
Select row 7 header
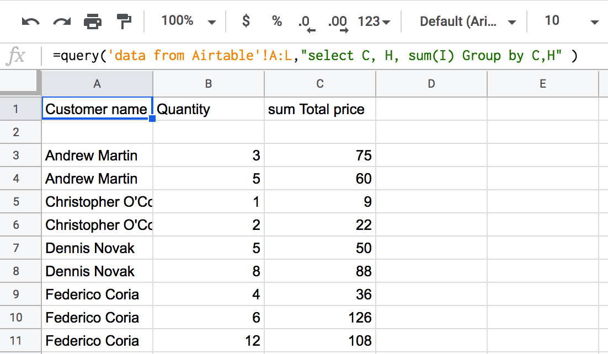click(16, 248)
